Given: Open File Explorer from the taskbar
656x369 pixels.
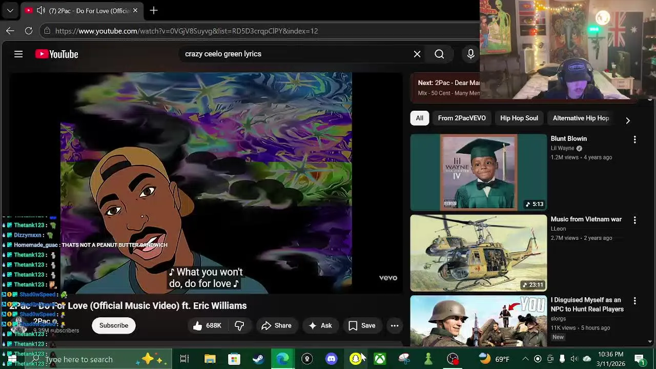Looking at the screenshot, I should pos(210,359).
